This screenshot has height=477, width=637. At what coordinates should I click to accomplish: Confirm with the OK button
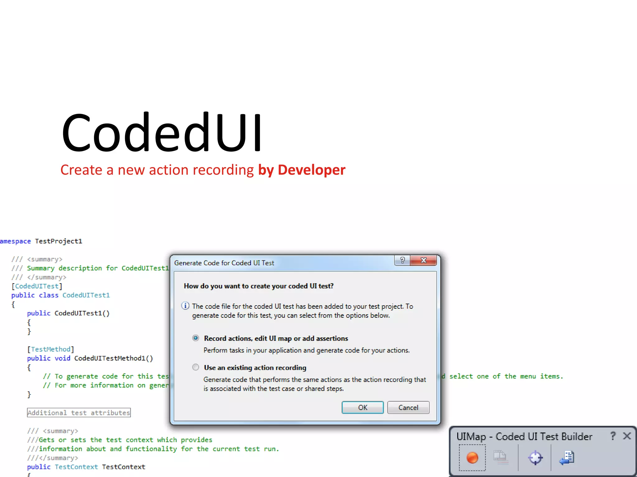tap(363, 407)
